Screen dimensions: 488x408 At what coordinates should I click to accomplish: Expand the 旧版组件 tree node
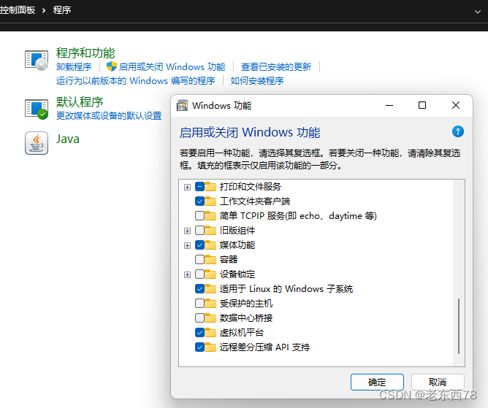coord(187,231)
